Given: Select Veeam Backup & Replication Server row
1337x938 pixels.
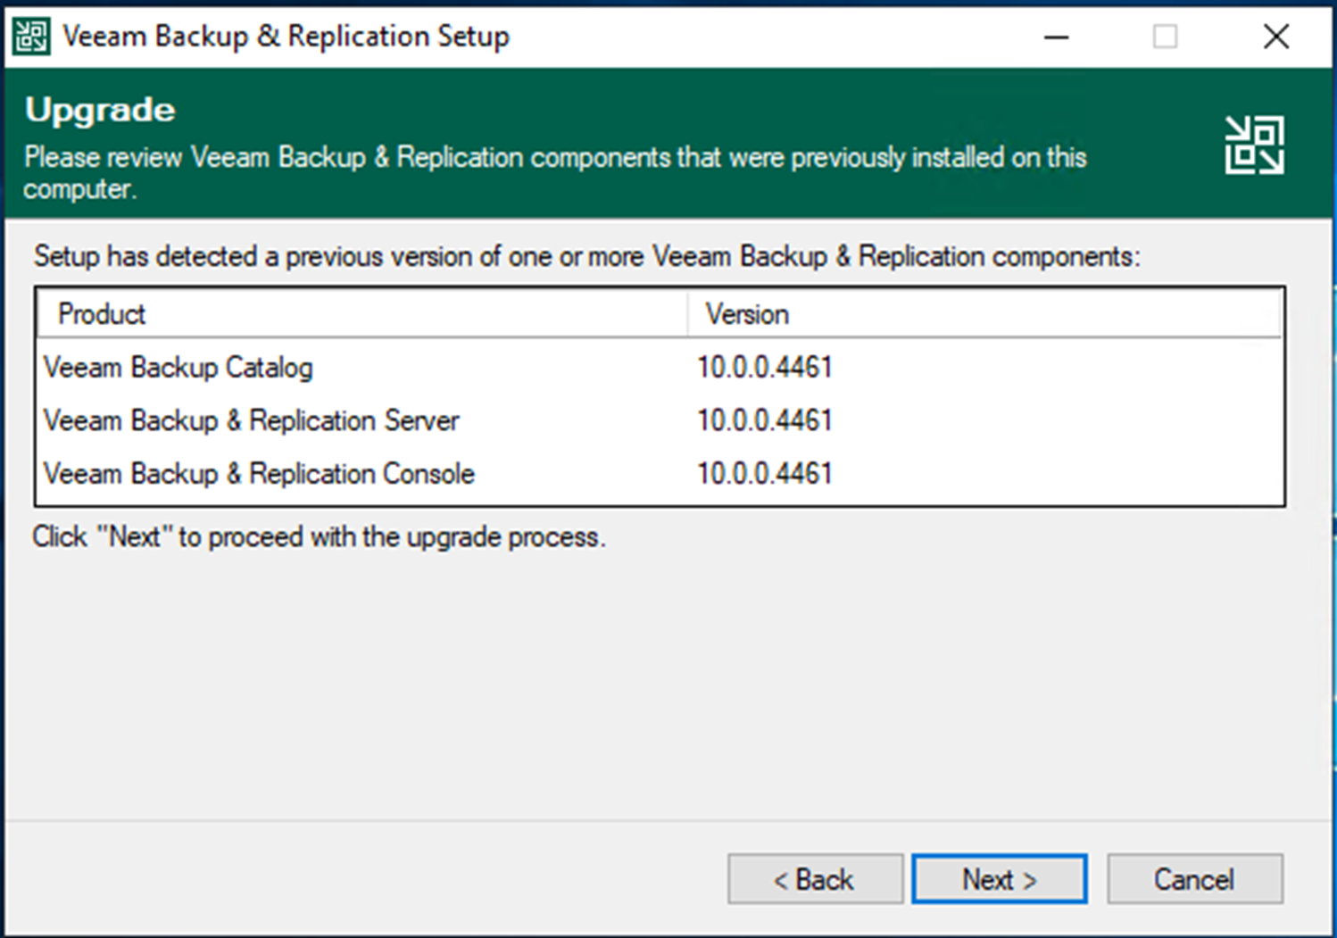Looking at the screenshot, I should tap(660, 420).
